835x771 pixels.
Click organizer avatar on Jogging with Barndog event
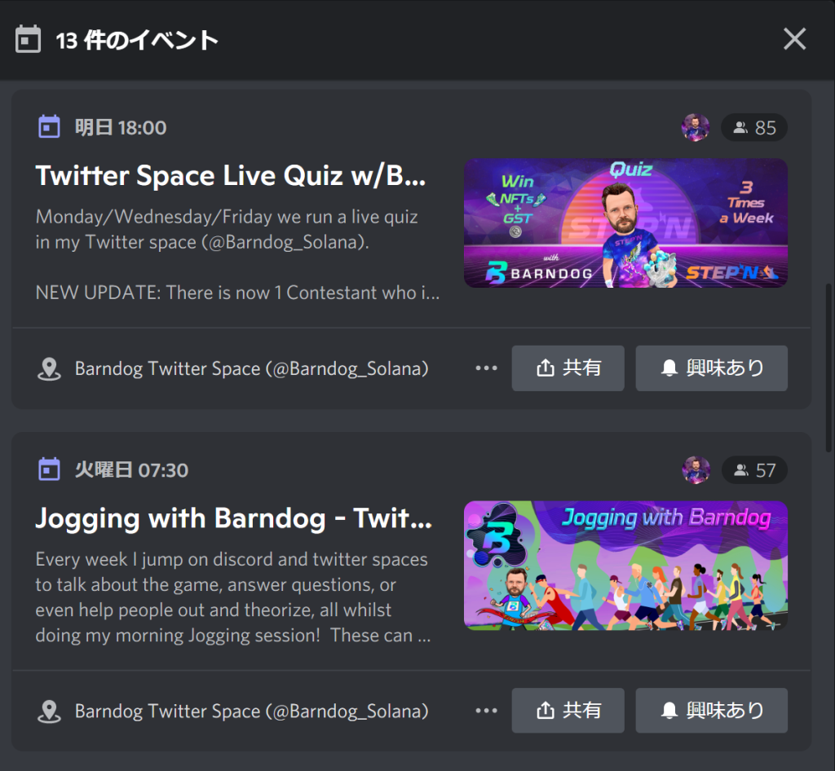click(x=696, y=470)
